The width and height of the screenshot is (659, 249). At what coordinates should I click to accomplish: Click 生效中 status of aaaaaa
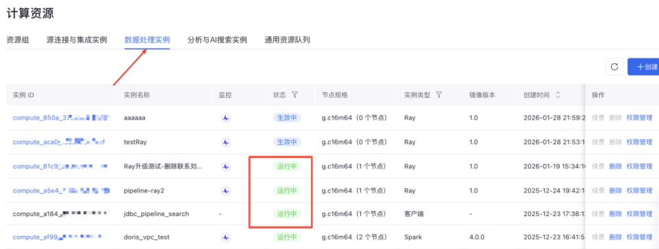click(287, 118)
